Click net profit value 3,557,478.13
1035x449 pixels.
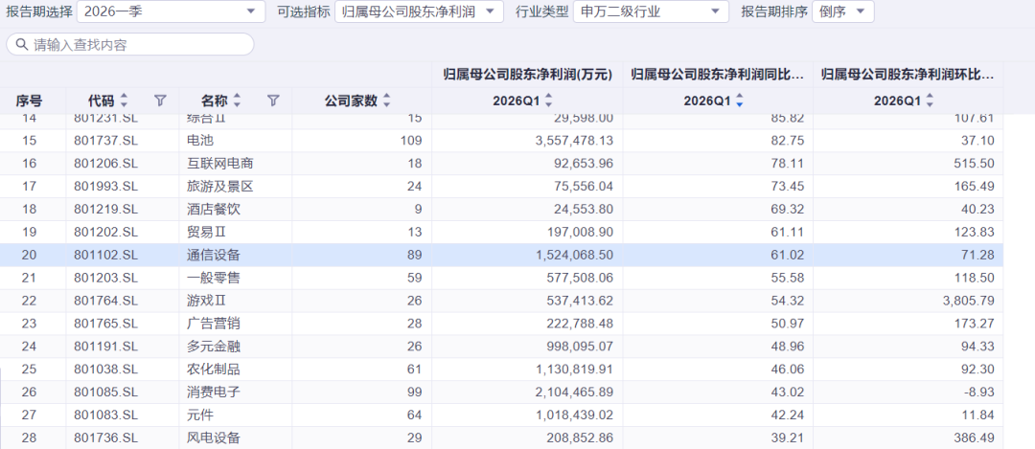click(x=574, y=141)
